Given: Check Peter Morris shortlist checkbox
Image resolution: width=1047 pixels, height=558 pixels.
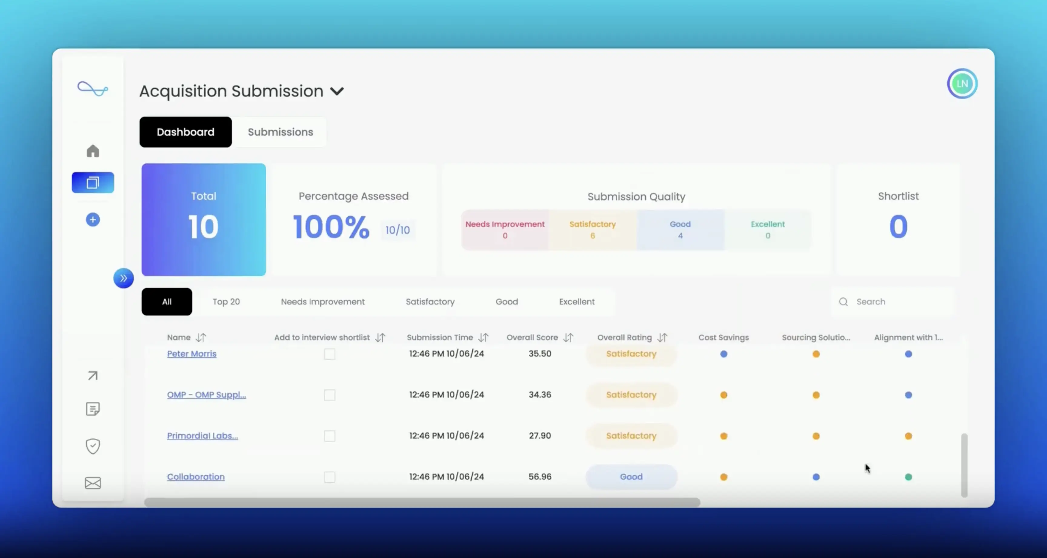Looking at the screenshot, I should (x=329, y=354).
